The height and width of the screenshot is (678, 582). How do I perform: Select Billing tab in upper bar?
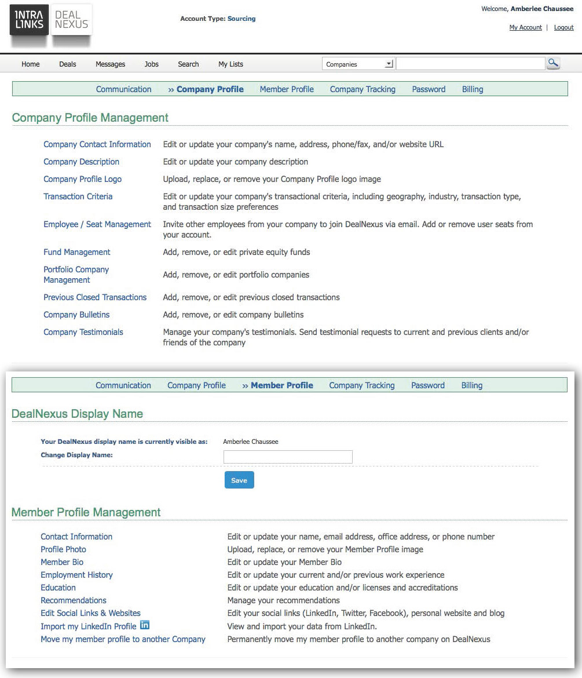473,89
